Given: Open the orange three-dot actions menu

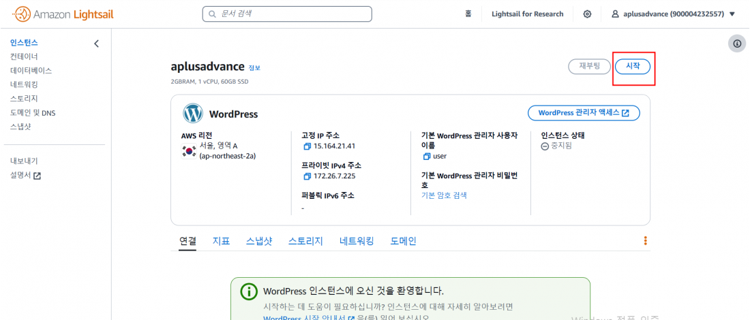Looking at the screenshot, I should pyautogui.click(x=645, y=241).
